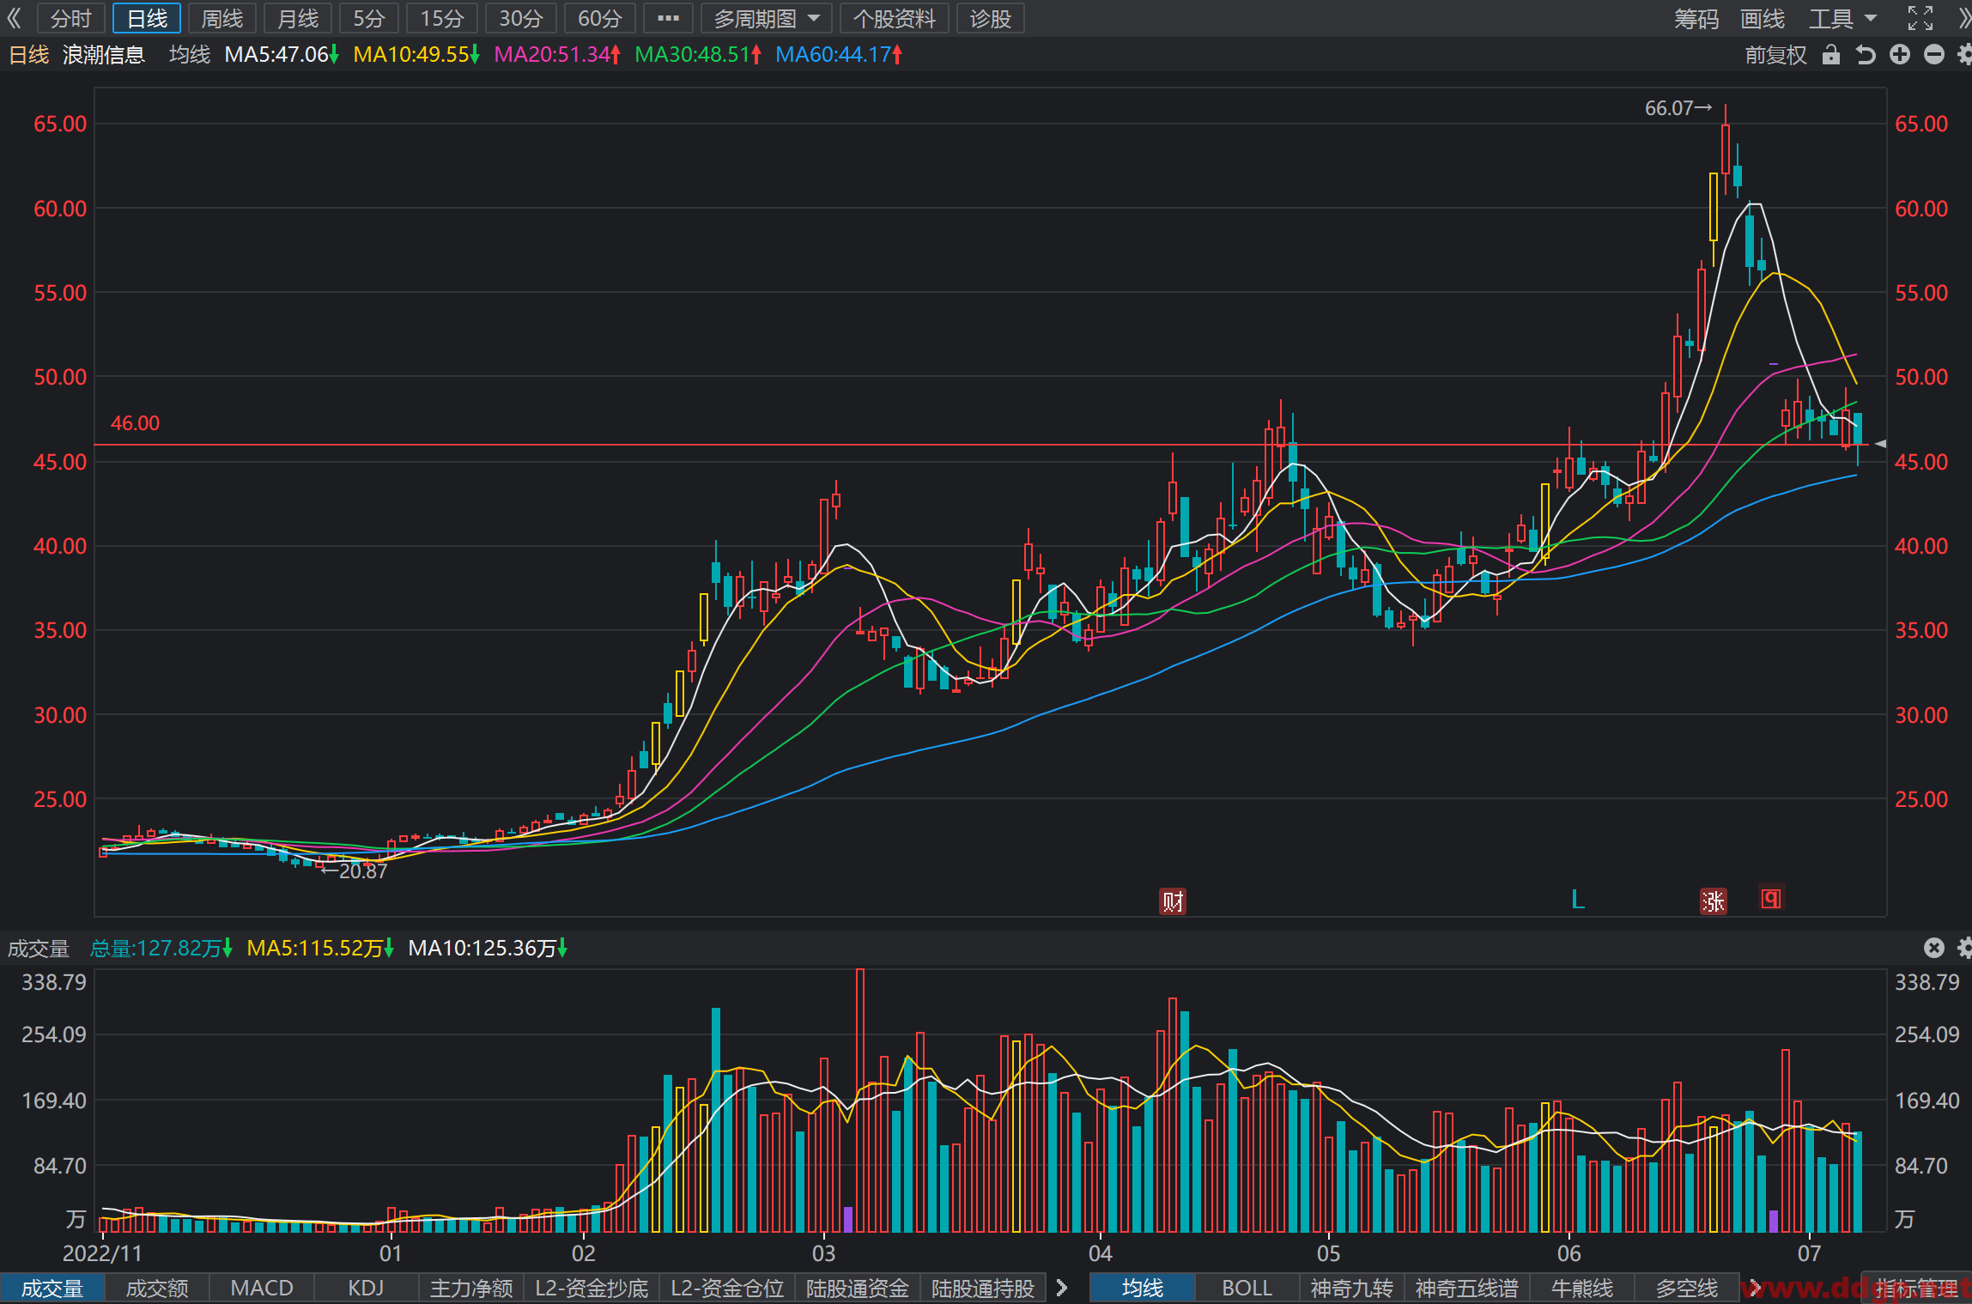The image size is (1972, 1304).
Task: Switch to the BOLL overlay tab
Action: 1247,1289
